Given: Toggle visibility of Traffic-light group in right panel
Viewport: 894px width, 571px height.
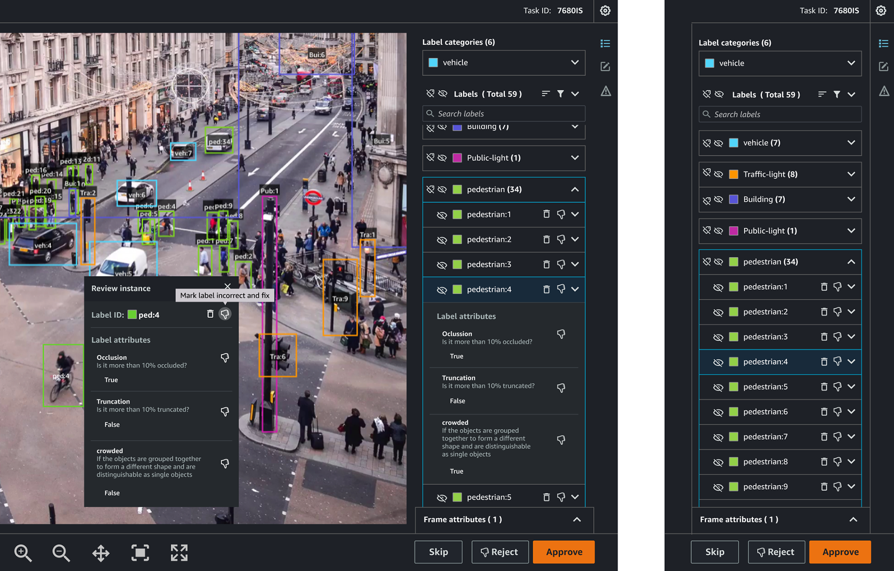Looking at the screenshot, I should coord(718,174).
